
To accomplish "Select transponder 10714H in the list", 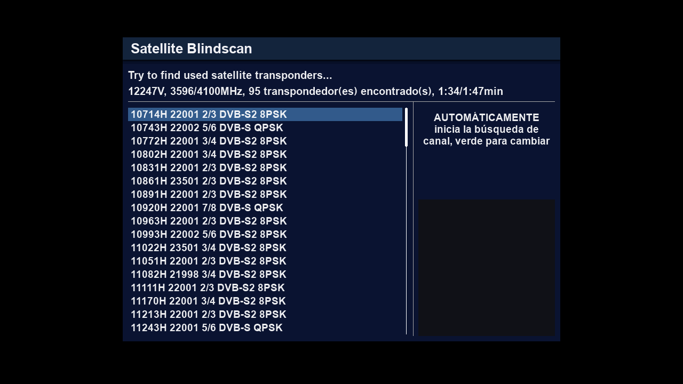I will coord(209,115).
